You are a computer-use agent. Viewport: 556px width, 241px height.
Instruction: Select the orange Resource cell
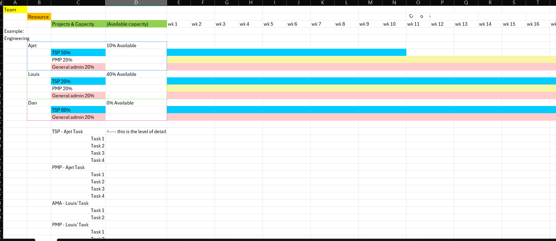pos(39,17)
